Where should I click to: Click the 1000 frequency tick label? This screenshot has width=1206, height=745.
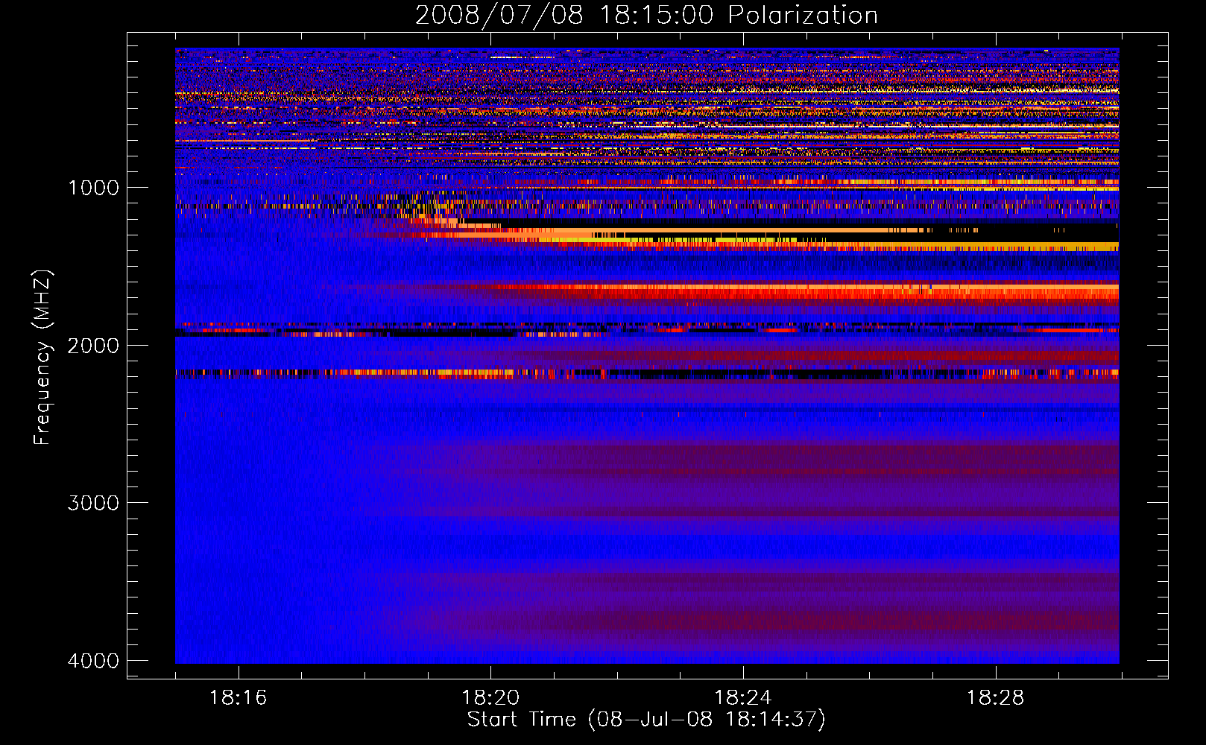[x=94, y=187]
